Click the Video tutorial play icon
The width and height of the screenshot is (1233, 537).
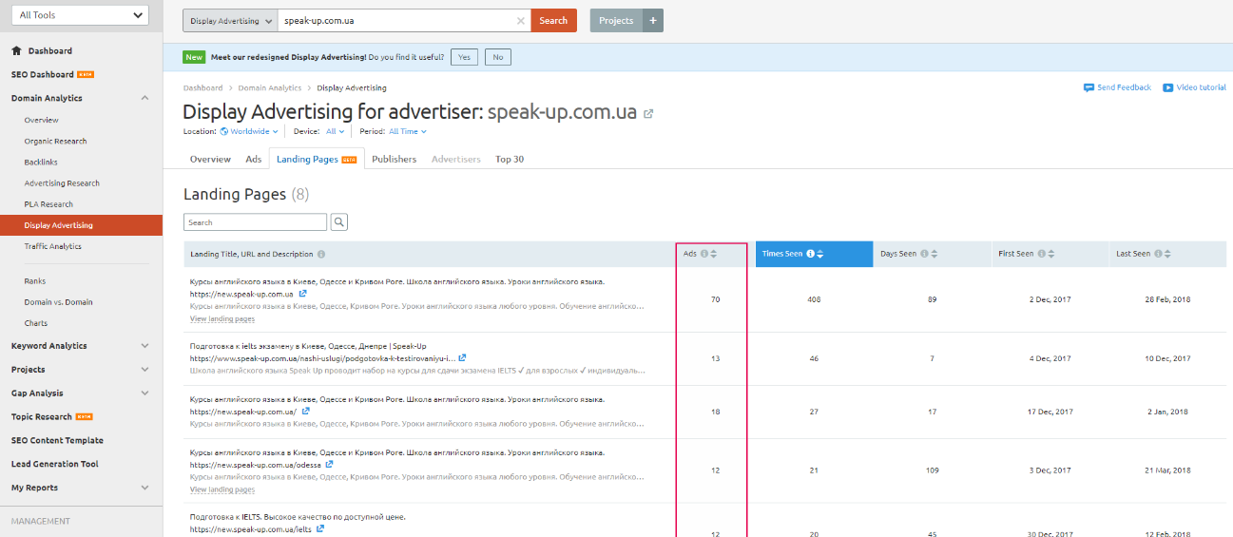coord(1167,87)
